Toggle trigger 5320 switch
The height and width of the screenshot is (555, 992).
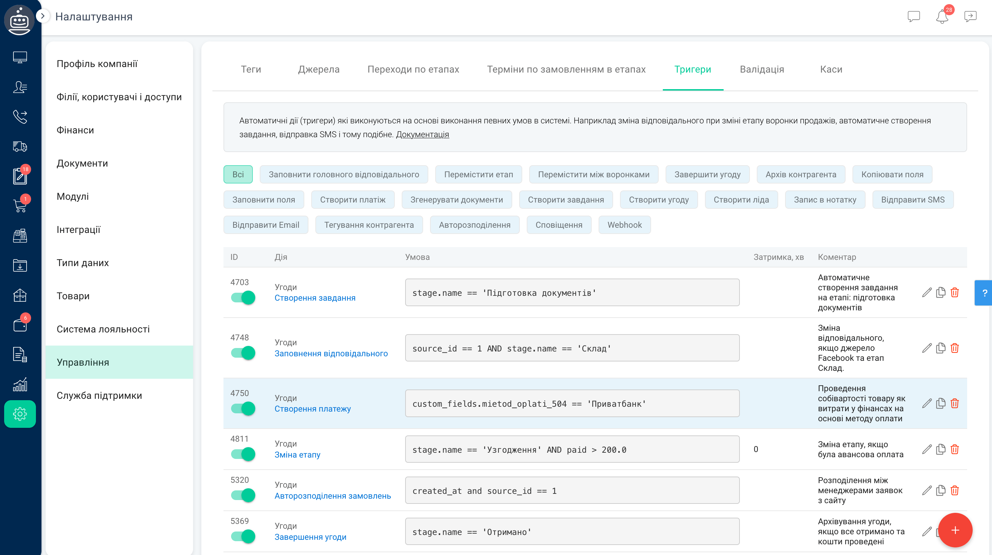pyautogui.click(x=243, y=495)
